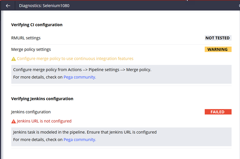240x159 pixels.
Task: Select the Jenkins configuration row label
Action: (x=31, y=112)
